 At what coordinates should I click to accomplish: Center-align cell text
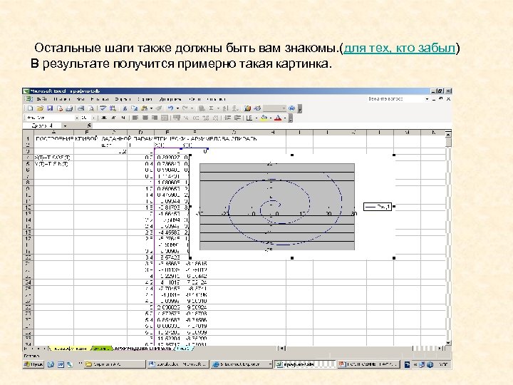(x=145, y=118)
